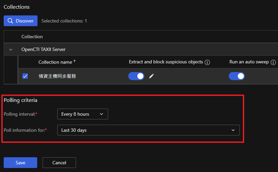This screenshot has height=172, width=278.
Task: Select the 情資主機同步服務 collection name
Action: 57,76
